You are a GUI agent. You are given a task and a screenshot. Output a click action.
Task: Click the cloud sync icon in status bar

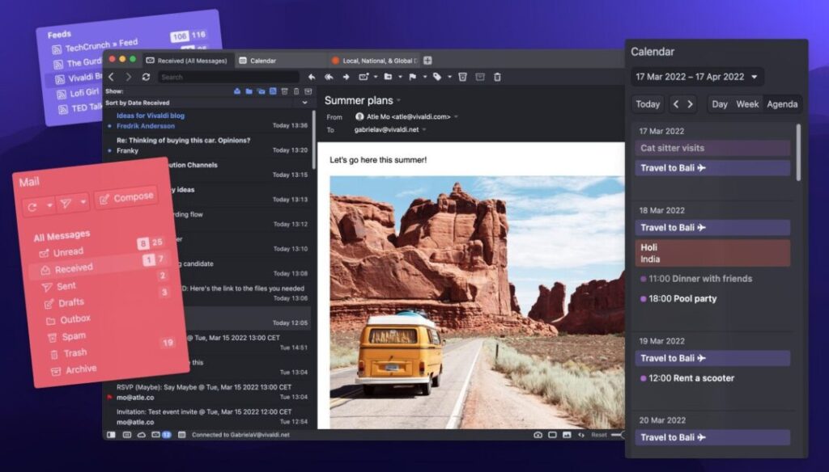[142, 435]
